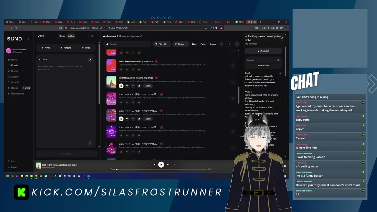Click the Remix/Edit button

[x=263, y=51]
